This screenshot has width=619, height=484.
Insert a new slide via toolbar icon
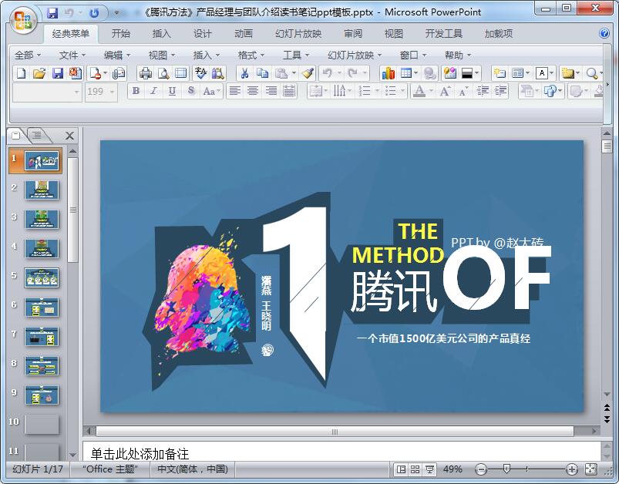(x=500, y=73)
